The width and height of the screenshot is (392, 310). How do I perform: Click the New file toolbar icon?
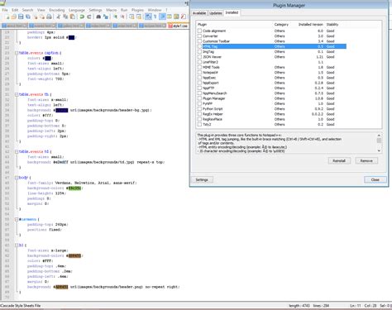7,17
